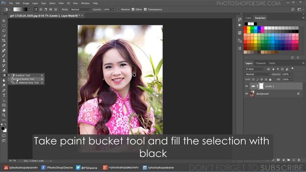Choose the Reflected Gradient style icon
The height and width of the screenshot is (172, 306).
[51, 10]
